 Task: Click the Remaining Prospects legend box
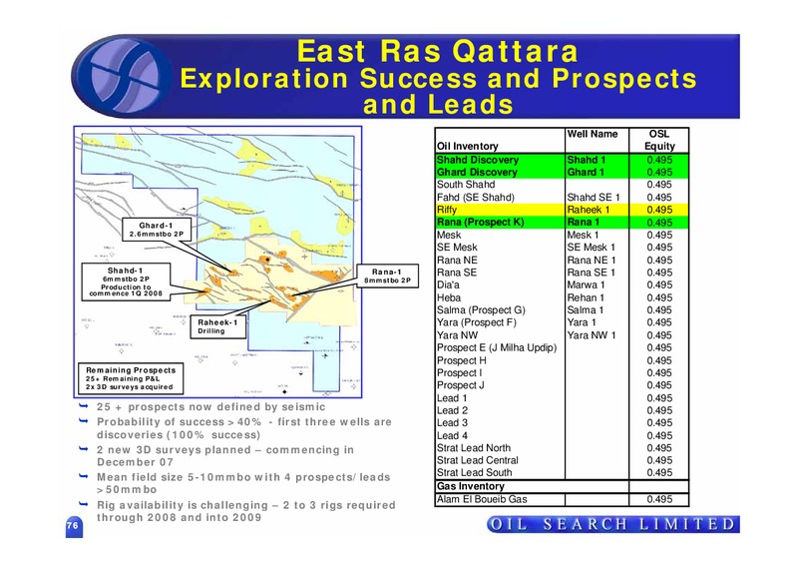point(131,378)
